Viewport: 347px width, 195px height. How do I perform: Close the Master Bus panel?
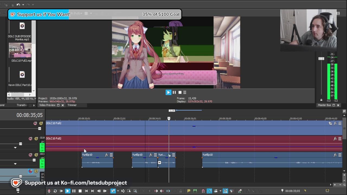pyautogui.click(x=338, y=105)
